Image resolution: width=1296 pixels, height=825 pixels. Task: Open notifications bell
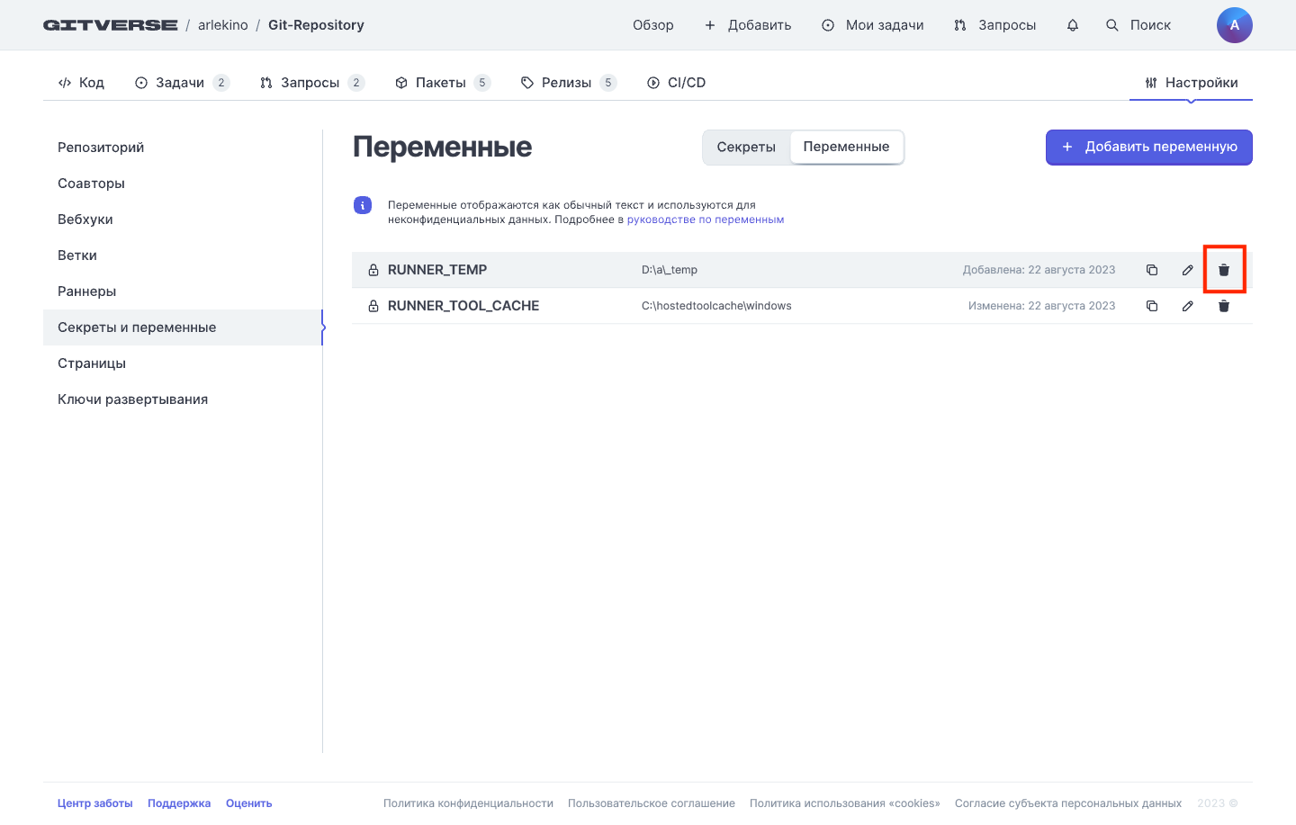point(1072,25)
